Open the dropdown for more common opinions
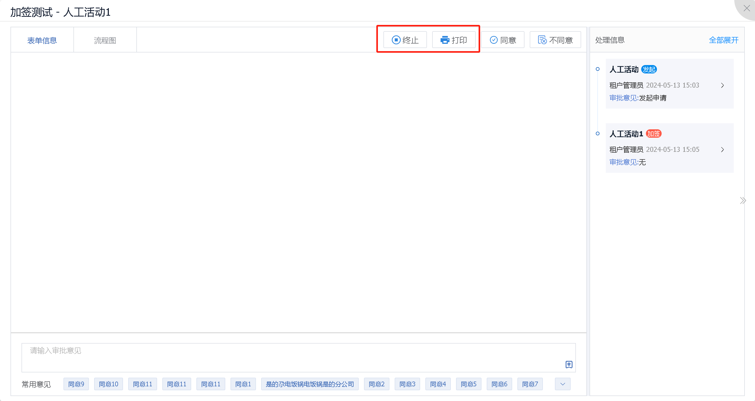The height and width of the screenshot is (401, 755). 563,384
